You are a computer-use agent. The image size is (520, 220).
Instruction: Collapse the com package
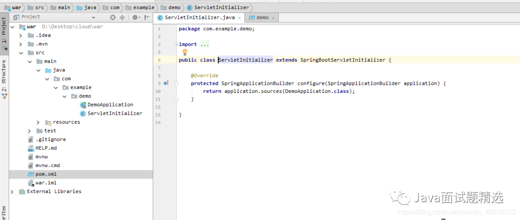pyautogui.click(x=47, y=78)
